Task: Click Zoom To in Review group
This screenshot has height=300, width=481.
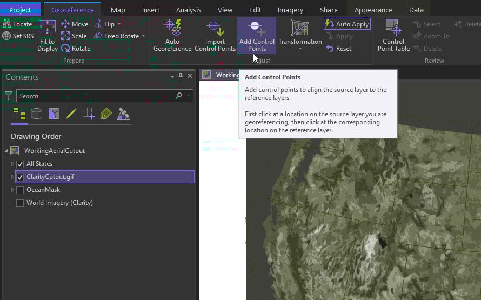Action: click(x=431, y=36)
